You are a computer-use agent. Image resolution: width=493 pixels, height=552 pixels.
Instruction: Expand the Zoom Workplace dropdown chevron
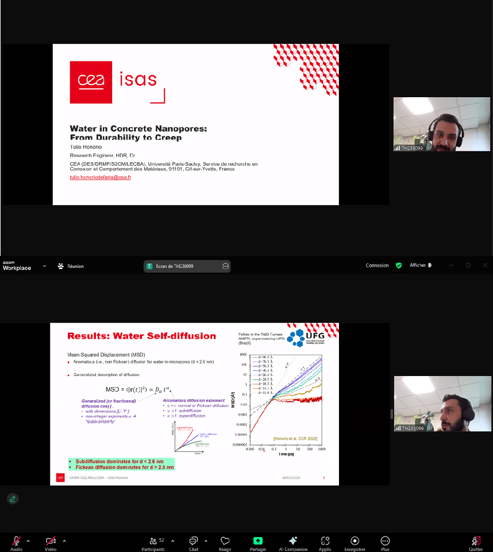pyautogui.click(x=44, y=266)
